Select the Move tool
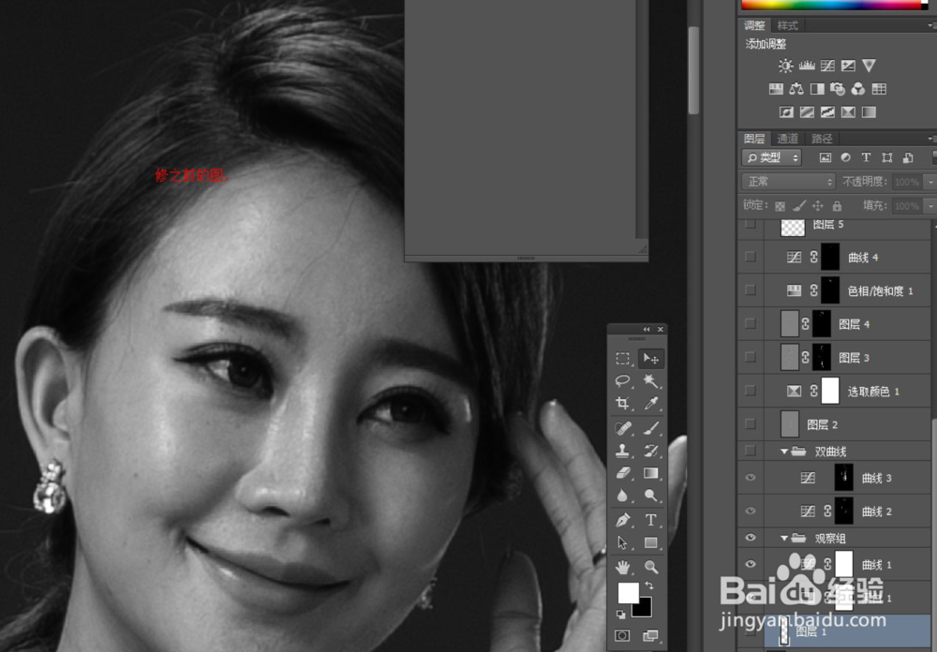Viewport: 937px width, 652px height. (x=651, y=359)
